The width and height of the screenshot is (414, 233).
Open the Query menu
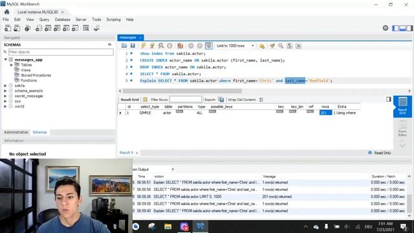tap(44, 19)
